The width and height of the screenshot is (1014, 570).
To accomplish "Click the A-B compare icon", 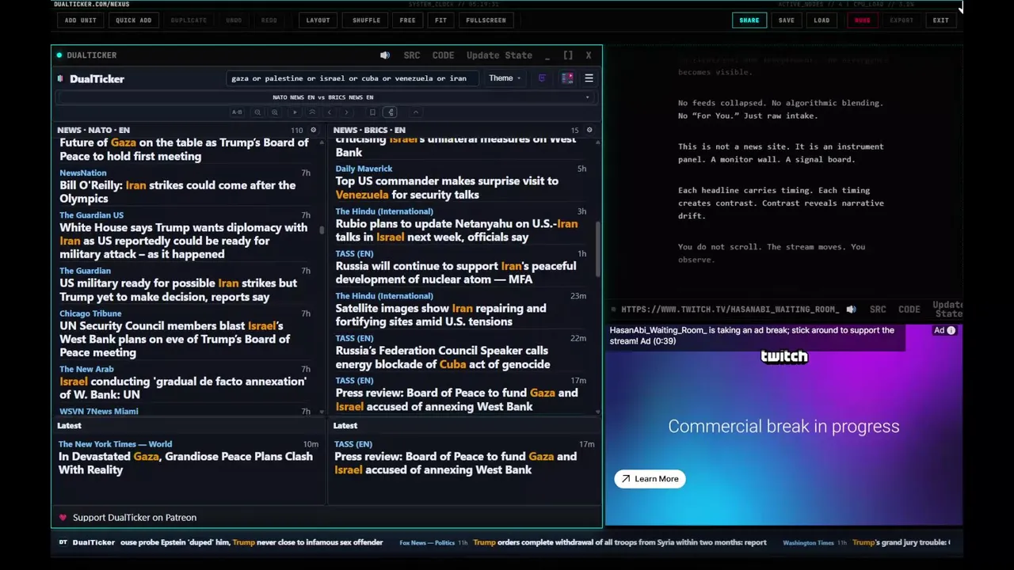I will [237, 112].
